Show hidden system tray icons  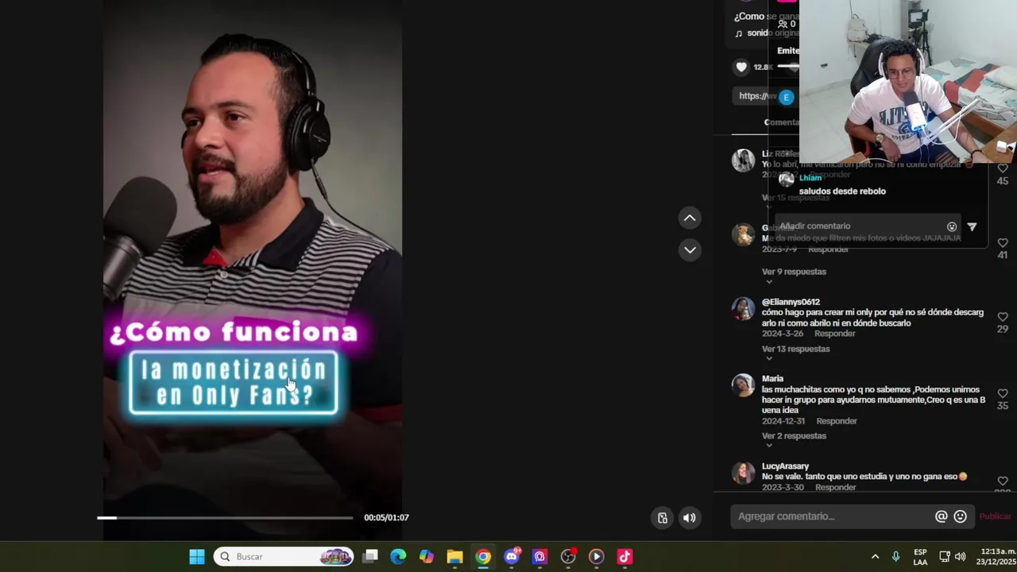(875, 557)
